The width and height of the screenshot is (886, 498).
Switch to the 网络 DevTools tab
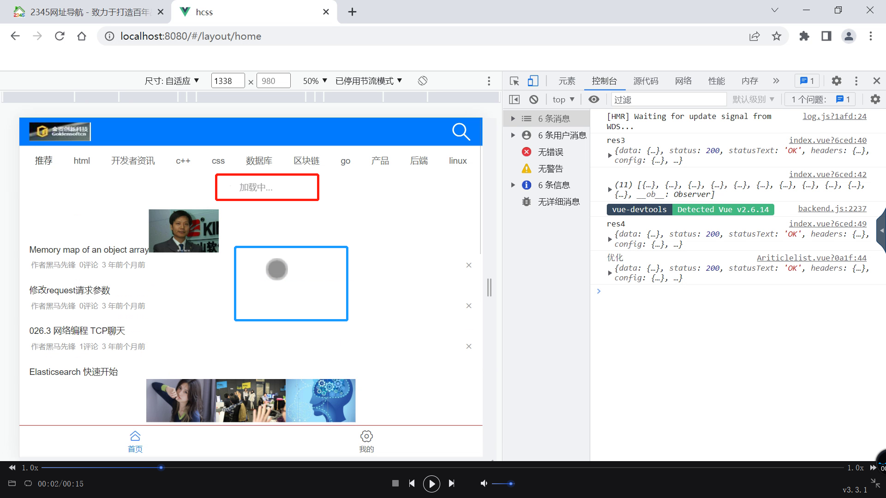(x=683, y=81)
